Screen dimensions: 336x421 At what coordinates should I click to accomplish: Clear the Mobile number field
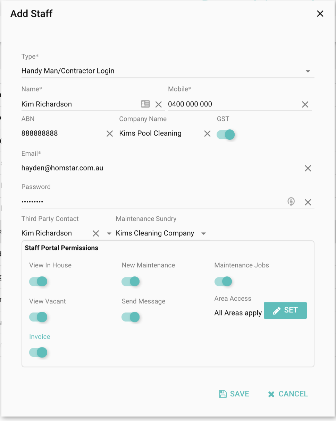click(x=305, y=104)
